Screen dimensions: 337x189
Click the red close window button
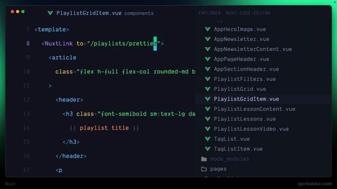click(x=13, y=12)
